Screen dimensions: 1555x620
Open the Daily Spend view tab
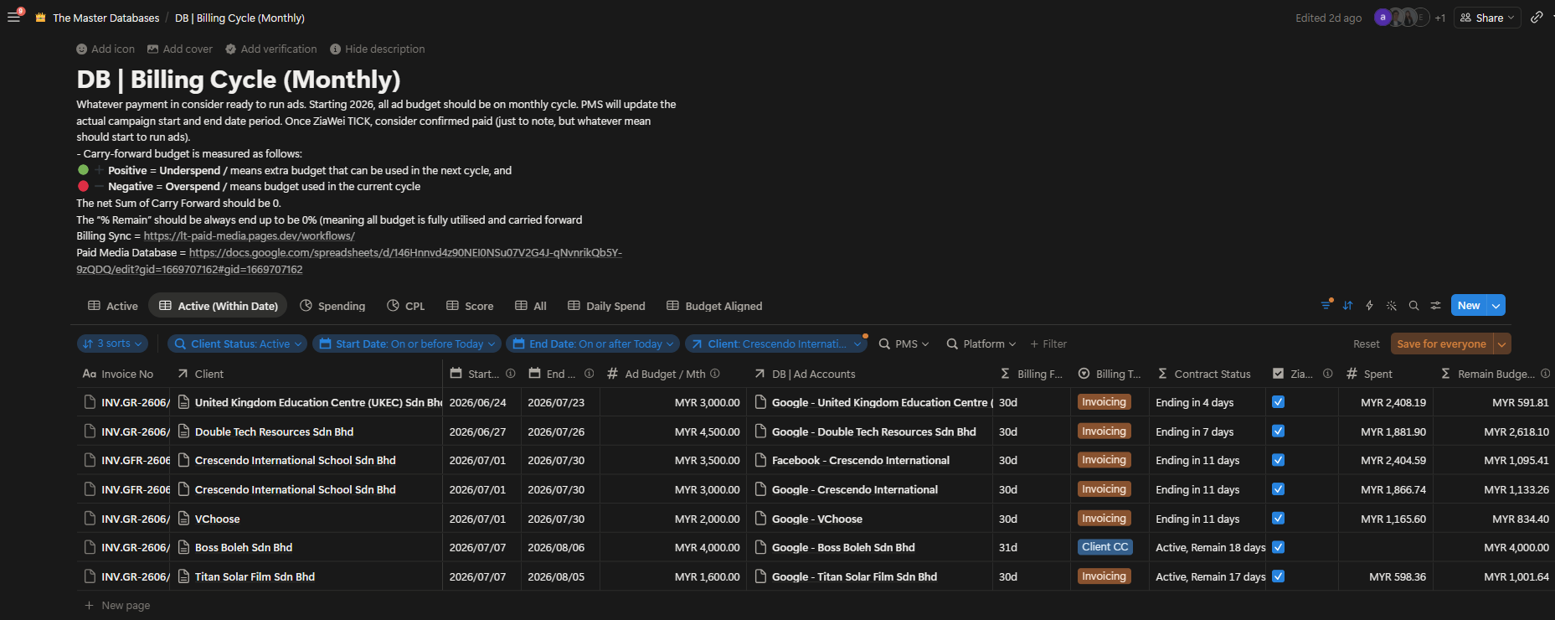click(x=606, y=306)
